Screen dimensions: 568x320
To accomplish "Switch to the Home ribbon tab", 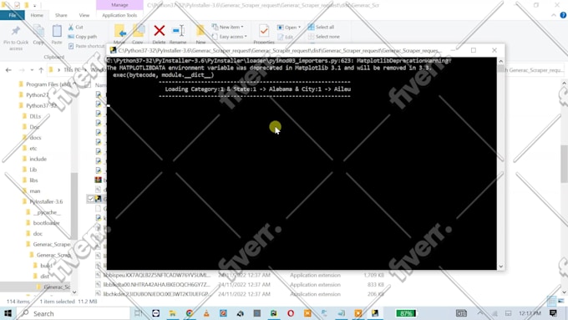I will [37, 15].
